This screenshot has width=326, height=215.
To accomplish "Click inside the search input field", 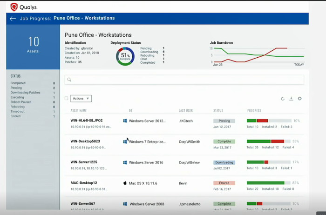I will (184, 80).
